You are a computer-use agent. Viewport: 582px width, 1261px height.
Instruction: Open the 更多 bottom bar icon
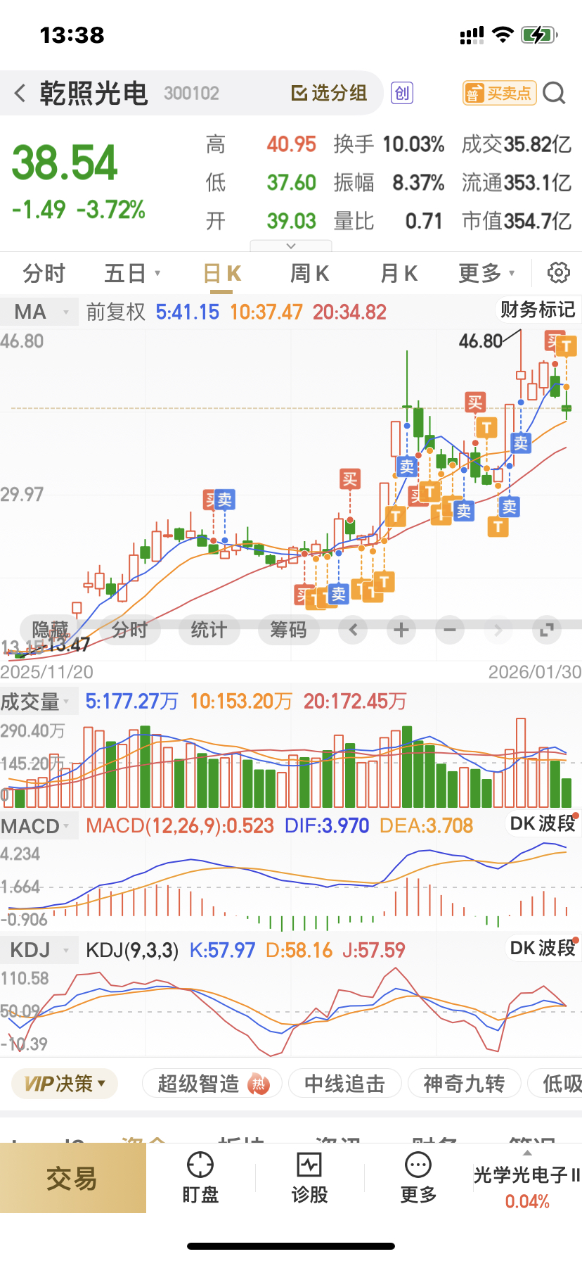point(418,1178)
